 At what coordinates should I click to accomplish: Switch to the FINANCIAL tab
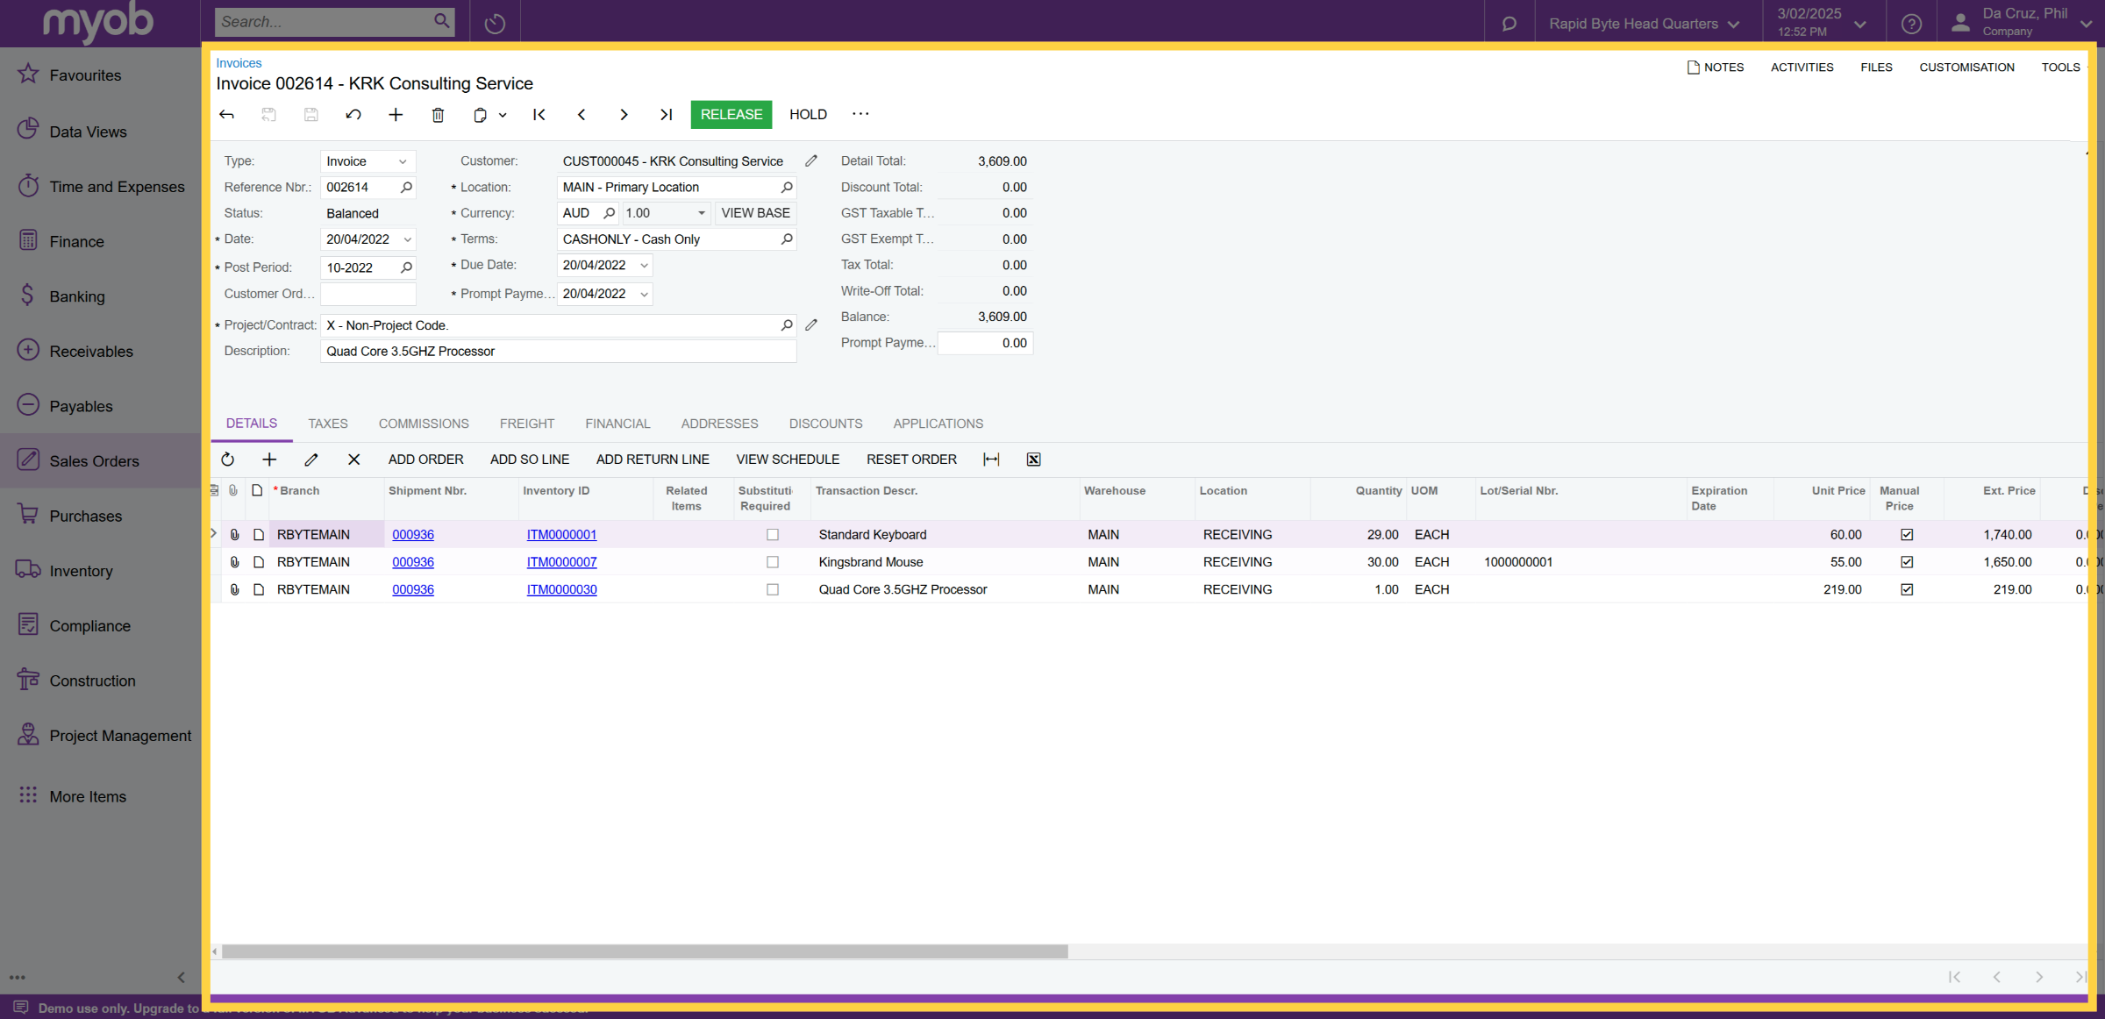[x=617, y=424]
